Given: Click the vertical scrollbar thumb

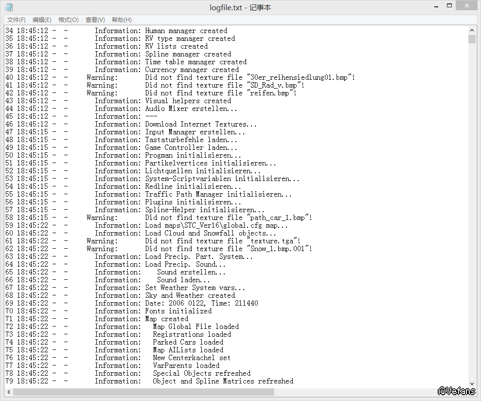Looking at the screenshot, I should point(472,39).
